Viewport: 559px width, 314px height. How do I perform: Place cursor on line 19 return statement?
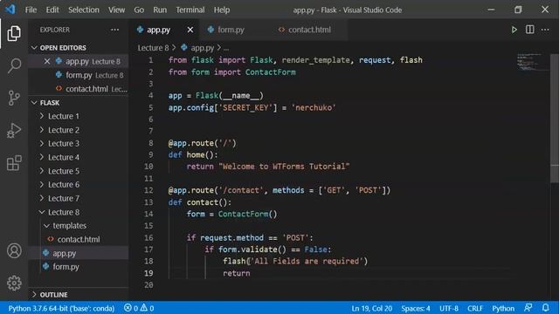pyautogui.click(x=237, y=273)
